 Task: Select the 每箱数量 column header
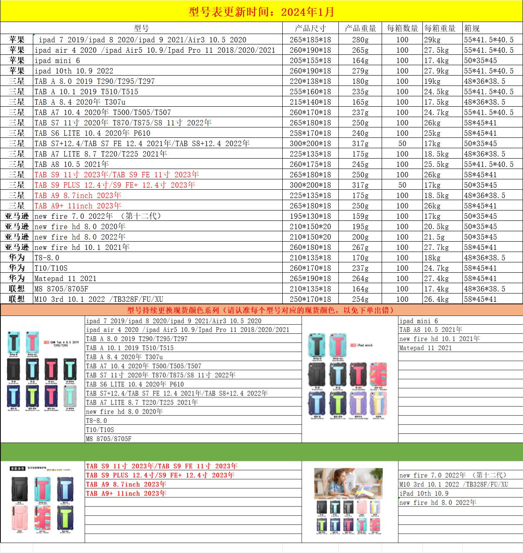click(x=402, y=28)
